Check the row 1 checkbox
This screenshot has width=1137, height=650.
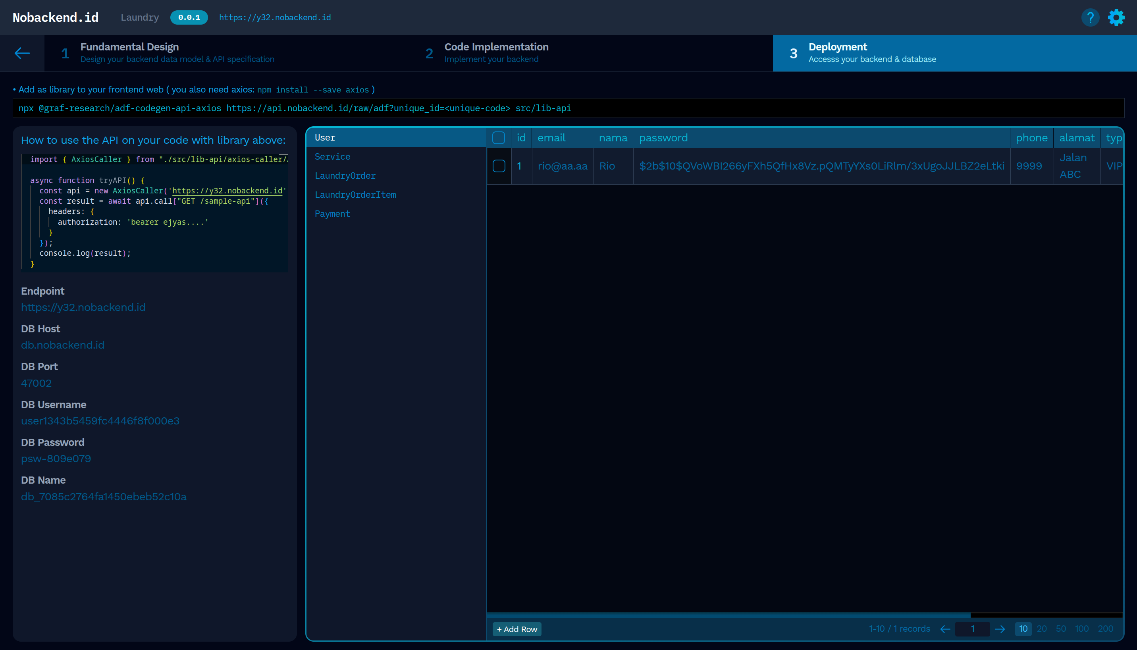pyautogui.click(x=499, y=166)
